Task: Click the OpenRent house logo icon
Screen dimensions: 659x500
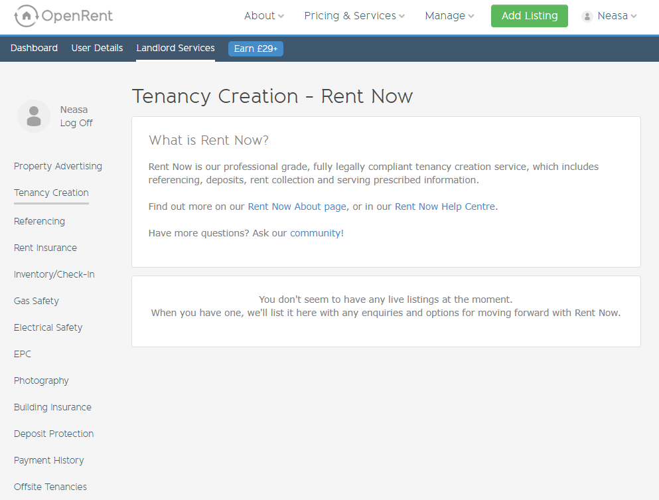Action: click(26, 16)
